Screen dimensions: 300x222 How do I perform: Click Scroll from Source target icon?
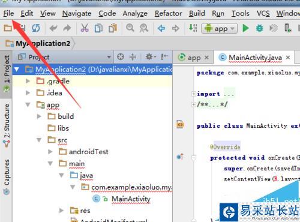121,57
